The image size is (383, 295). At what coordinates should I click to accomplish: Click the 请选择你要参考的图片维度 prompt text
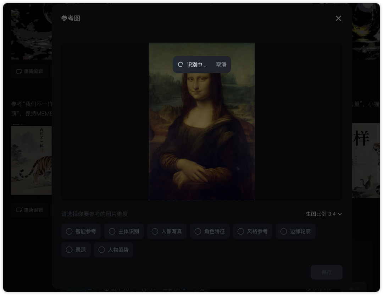(x=95, y=214)
